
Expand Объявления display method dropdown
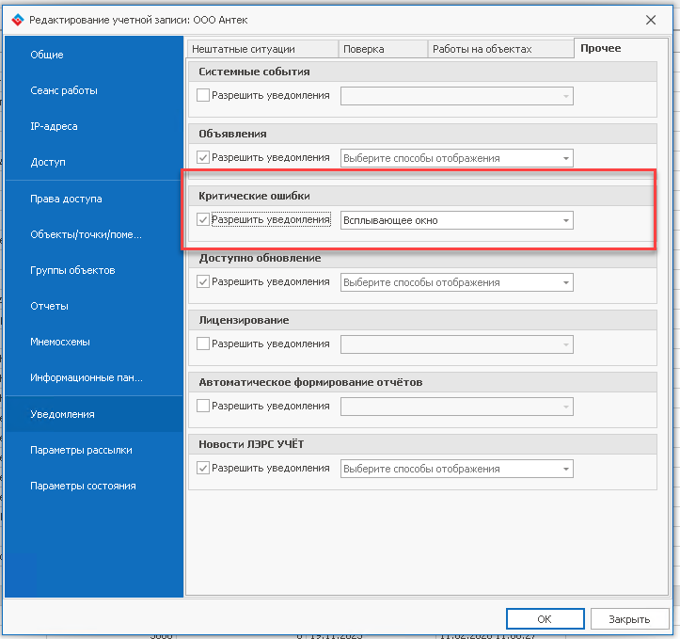tap(565, 158)
